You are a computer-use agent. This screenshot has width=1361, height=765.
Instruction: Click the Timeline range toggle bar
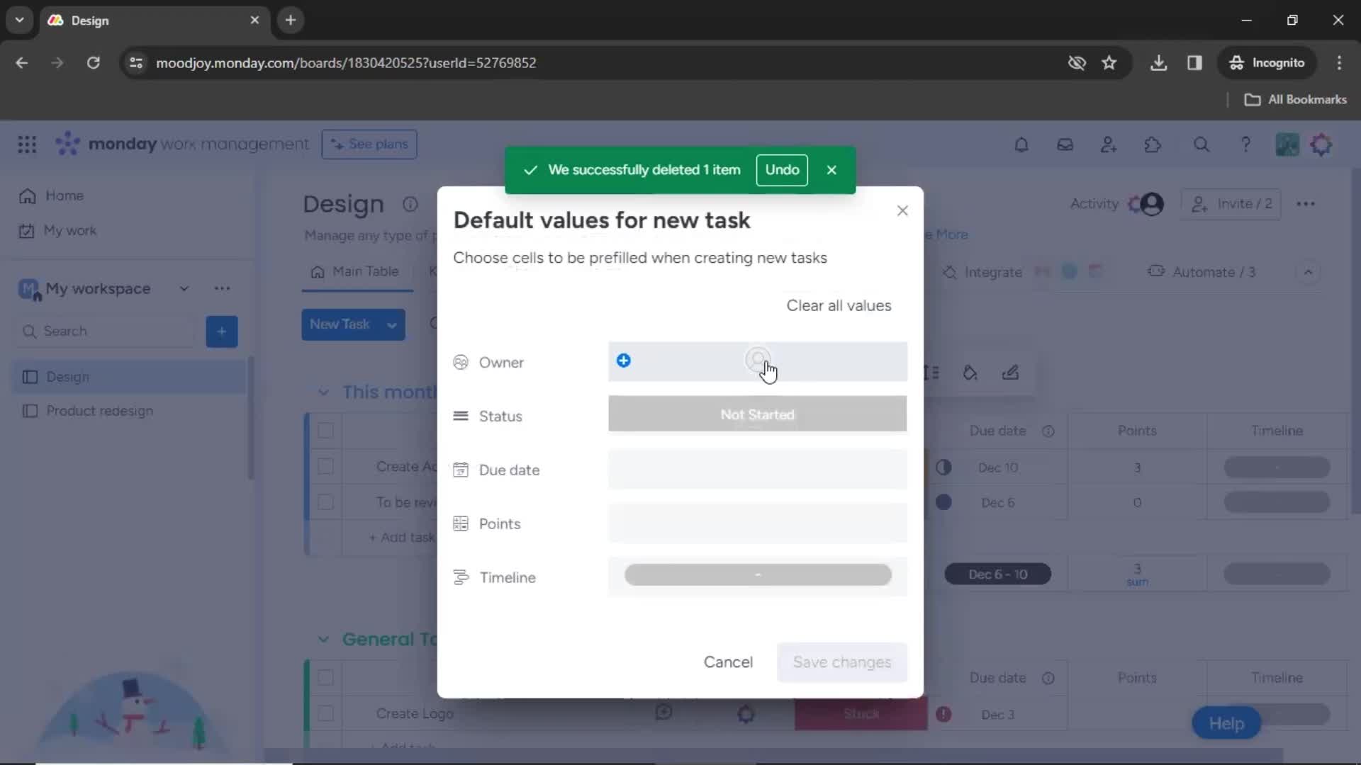pyautogui.click(x=757, y=575)
